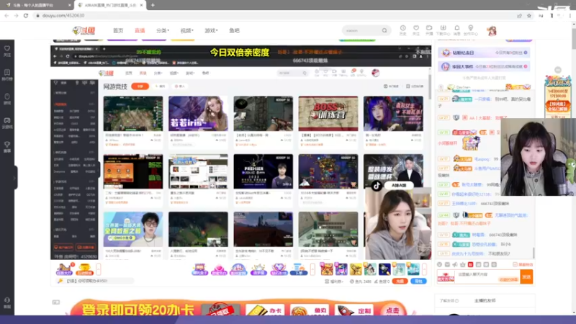Screen dimensions: 576x324
Task: Click the address bar URL
Action: [63, 15]
